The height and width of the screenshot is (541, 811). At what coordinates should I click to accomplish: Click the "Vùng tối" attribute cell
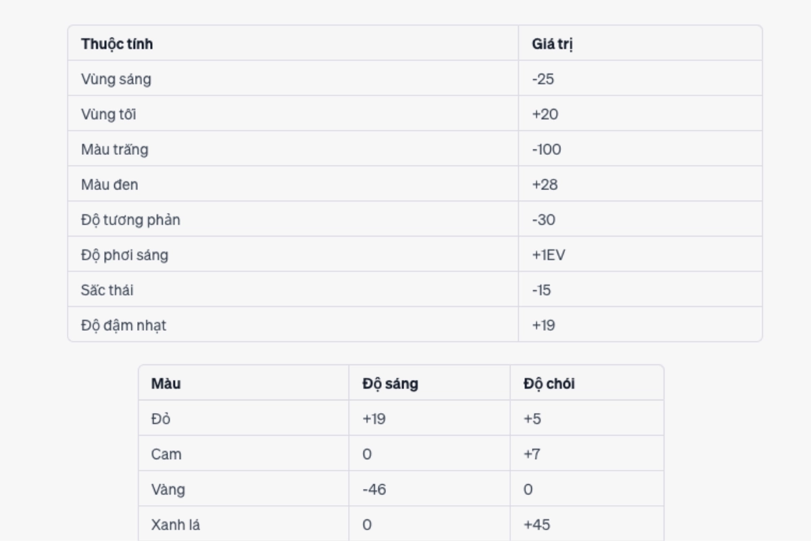[x=109, y=114]
